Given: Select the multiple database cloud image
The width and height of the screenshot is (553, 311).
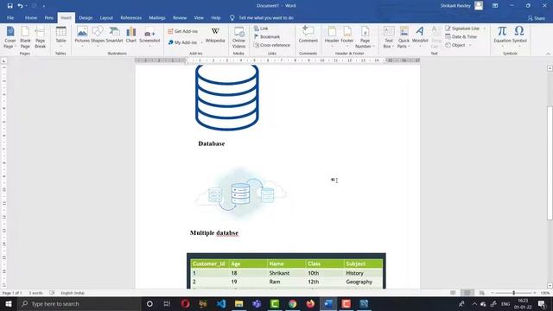Looking at the screenshot, I should (x=242, y=194).
